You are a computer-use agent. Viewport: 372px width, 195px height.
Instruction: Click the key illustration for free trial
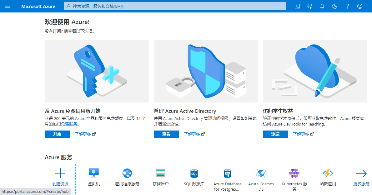coord(97,71)
